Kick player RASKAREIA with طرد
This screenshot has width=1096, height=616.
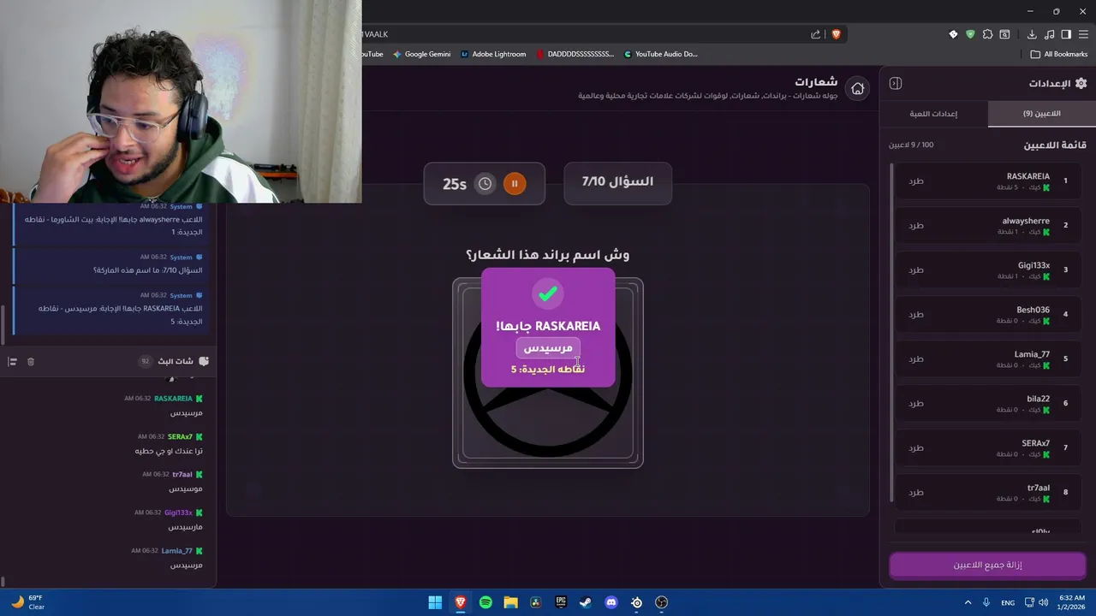pyautogui.click(x=916, y=181)
